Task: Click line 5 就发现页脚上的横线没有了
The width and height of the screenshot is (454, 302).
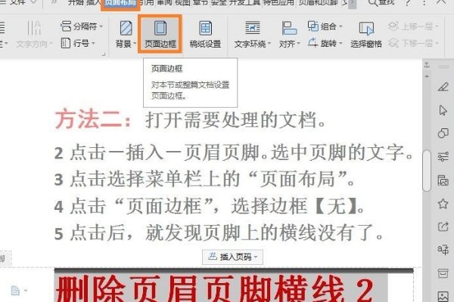Action: (x=264, y=233)
